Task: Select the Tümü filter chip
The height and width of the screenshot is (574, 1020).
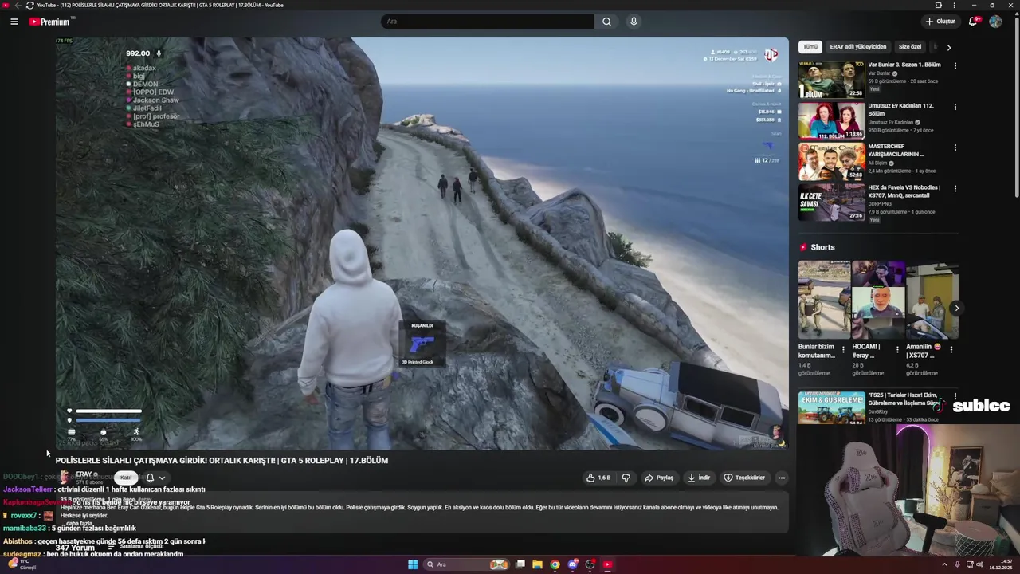Action: pos(810,47)
